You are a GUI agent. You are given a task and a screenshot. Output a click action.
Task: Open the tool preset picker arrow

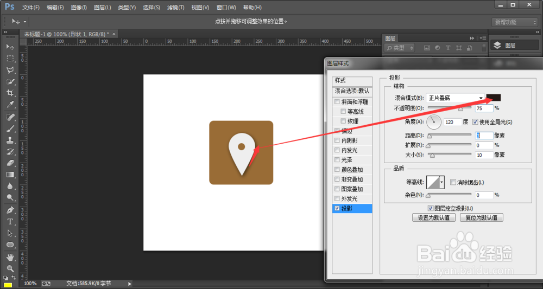point(25,22)
